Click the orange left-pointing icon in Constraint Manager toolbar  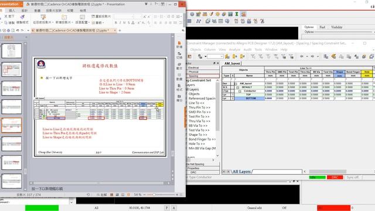coord(333,56)
